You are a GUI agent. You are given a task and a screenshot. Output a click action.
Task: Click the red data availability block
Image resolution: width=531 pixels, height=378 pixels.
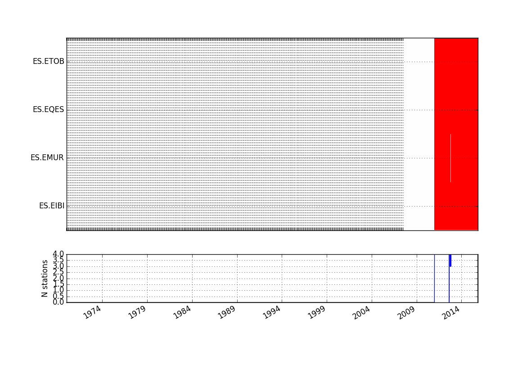pyautogui.click(x=463, y=90)
